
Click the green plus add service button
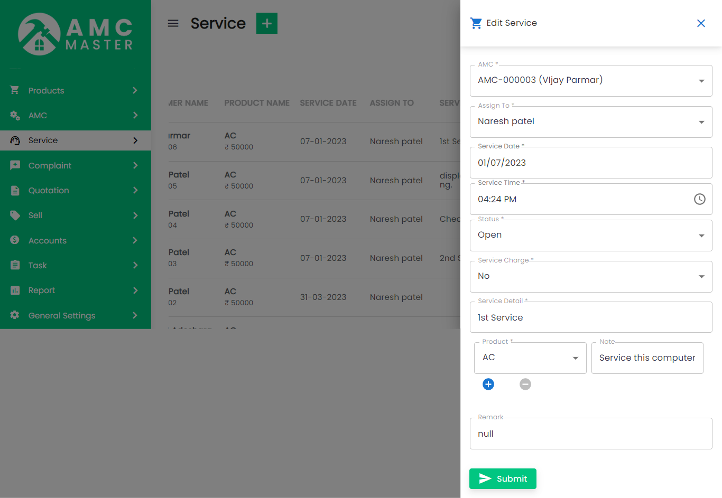(x=266, y=23)
